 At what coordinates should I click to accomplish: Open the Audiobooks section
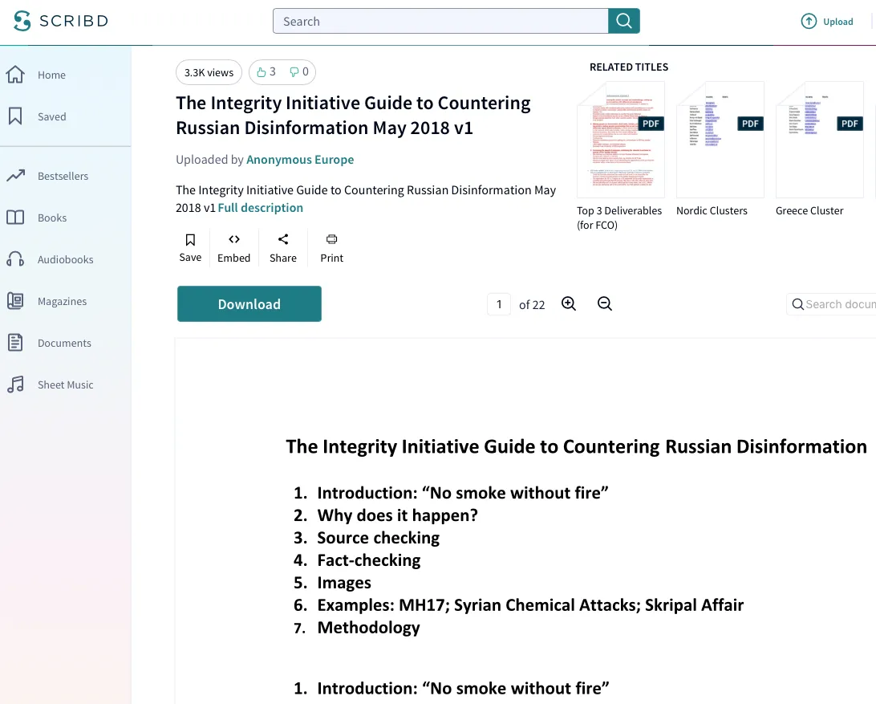coord(65,259)
